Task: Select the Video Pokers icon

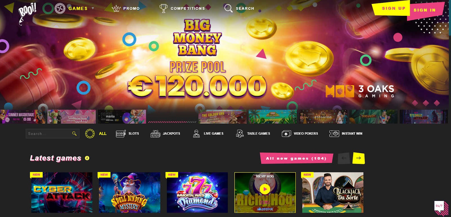Action: click(286, 134)
